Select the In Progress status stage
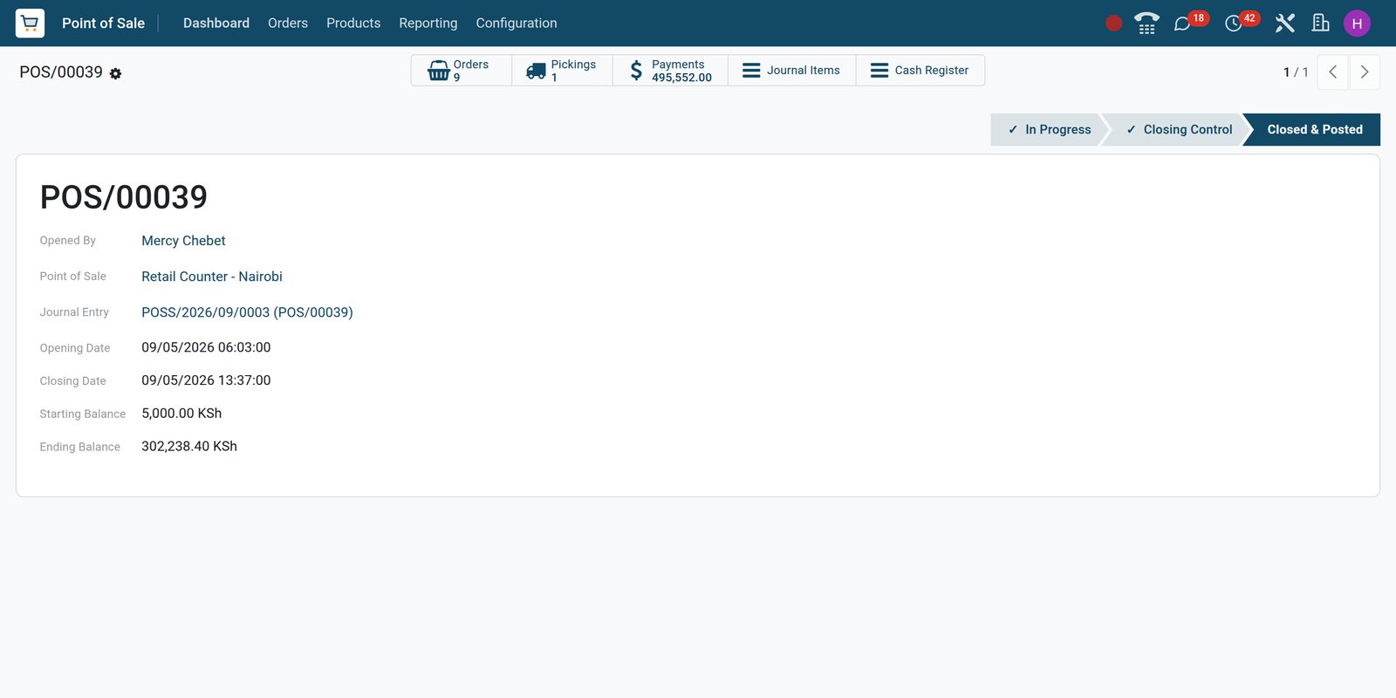Viewport: 1396px width, 698px height. tap(1049, 130)
